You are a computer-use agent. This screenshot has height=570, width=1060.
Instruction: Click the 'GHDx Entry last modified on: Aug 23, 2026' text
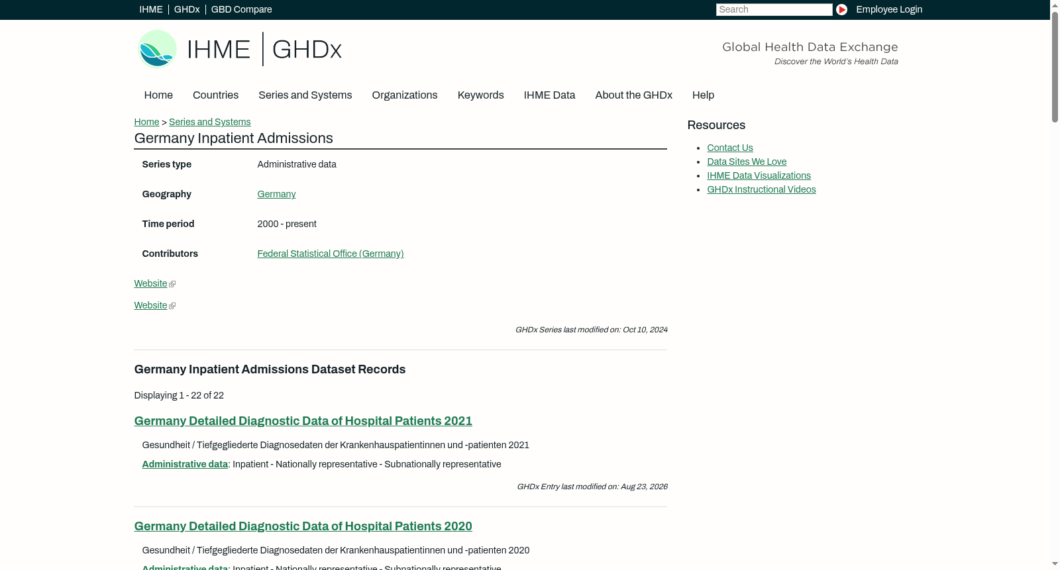pos(592,487)
